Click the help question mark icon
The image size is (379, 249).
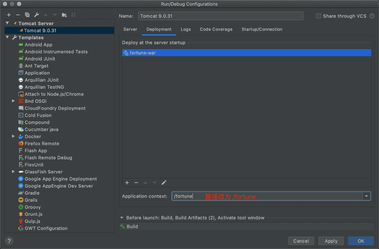[x=9, y=241]
